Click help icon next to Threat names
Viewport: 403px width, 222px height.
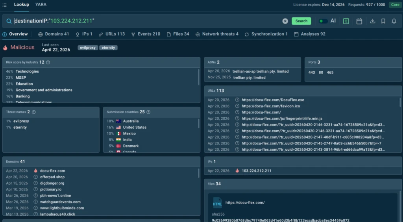pos(33,112)
